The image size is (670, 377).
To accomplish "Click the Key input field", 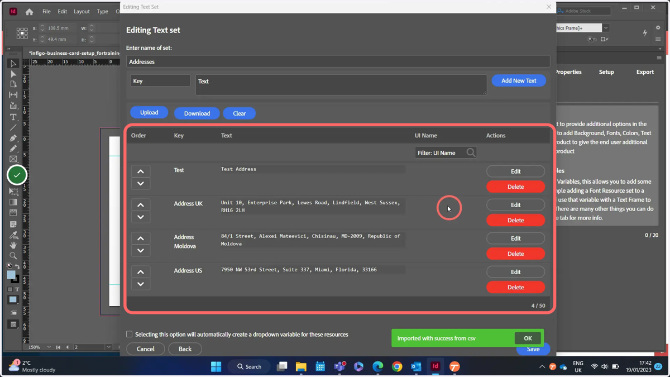I will tap(160, 81).
